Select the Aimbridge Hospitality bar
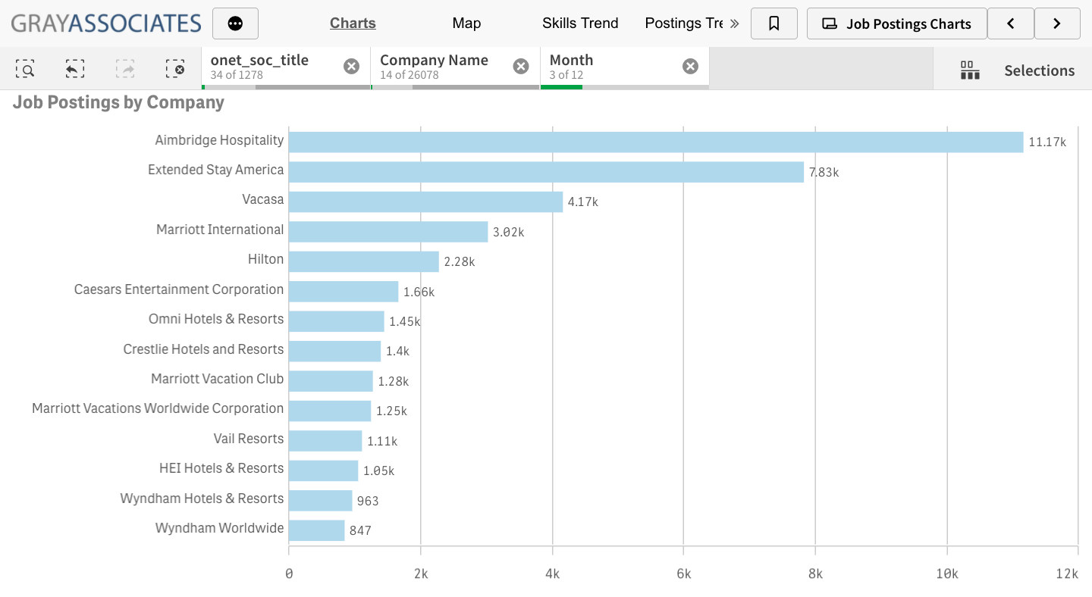The height and width of the screenshot is (597, 1092). 656,142
